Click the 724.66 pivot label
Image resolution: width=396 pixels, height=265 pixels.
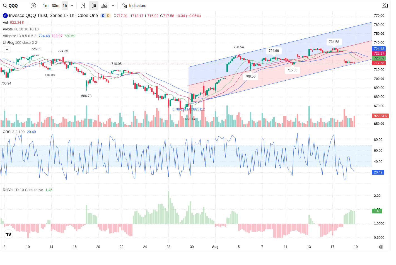click(x=274, y=51)
